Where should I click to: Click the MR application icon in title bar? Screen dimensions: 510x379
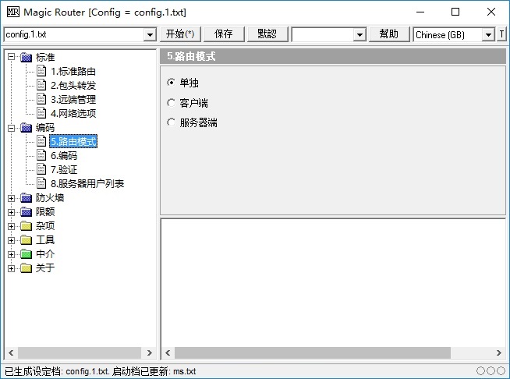pyautogui.click(x=12, y=12)
